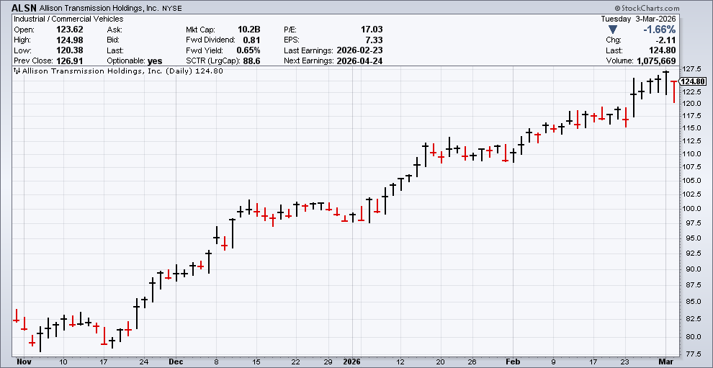
Task: Click the Dec label on date axis
Action: click(x=176, y=362)
